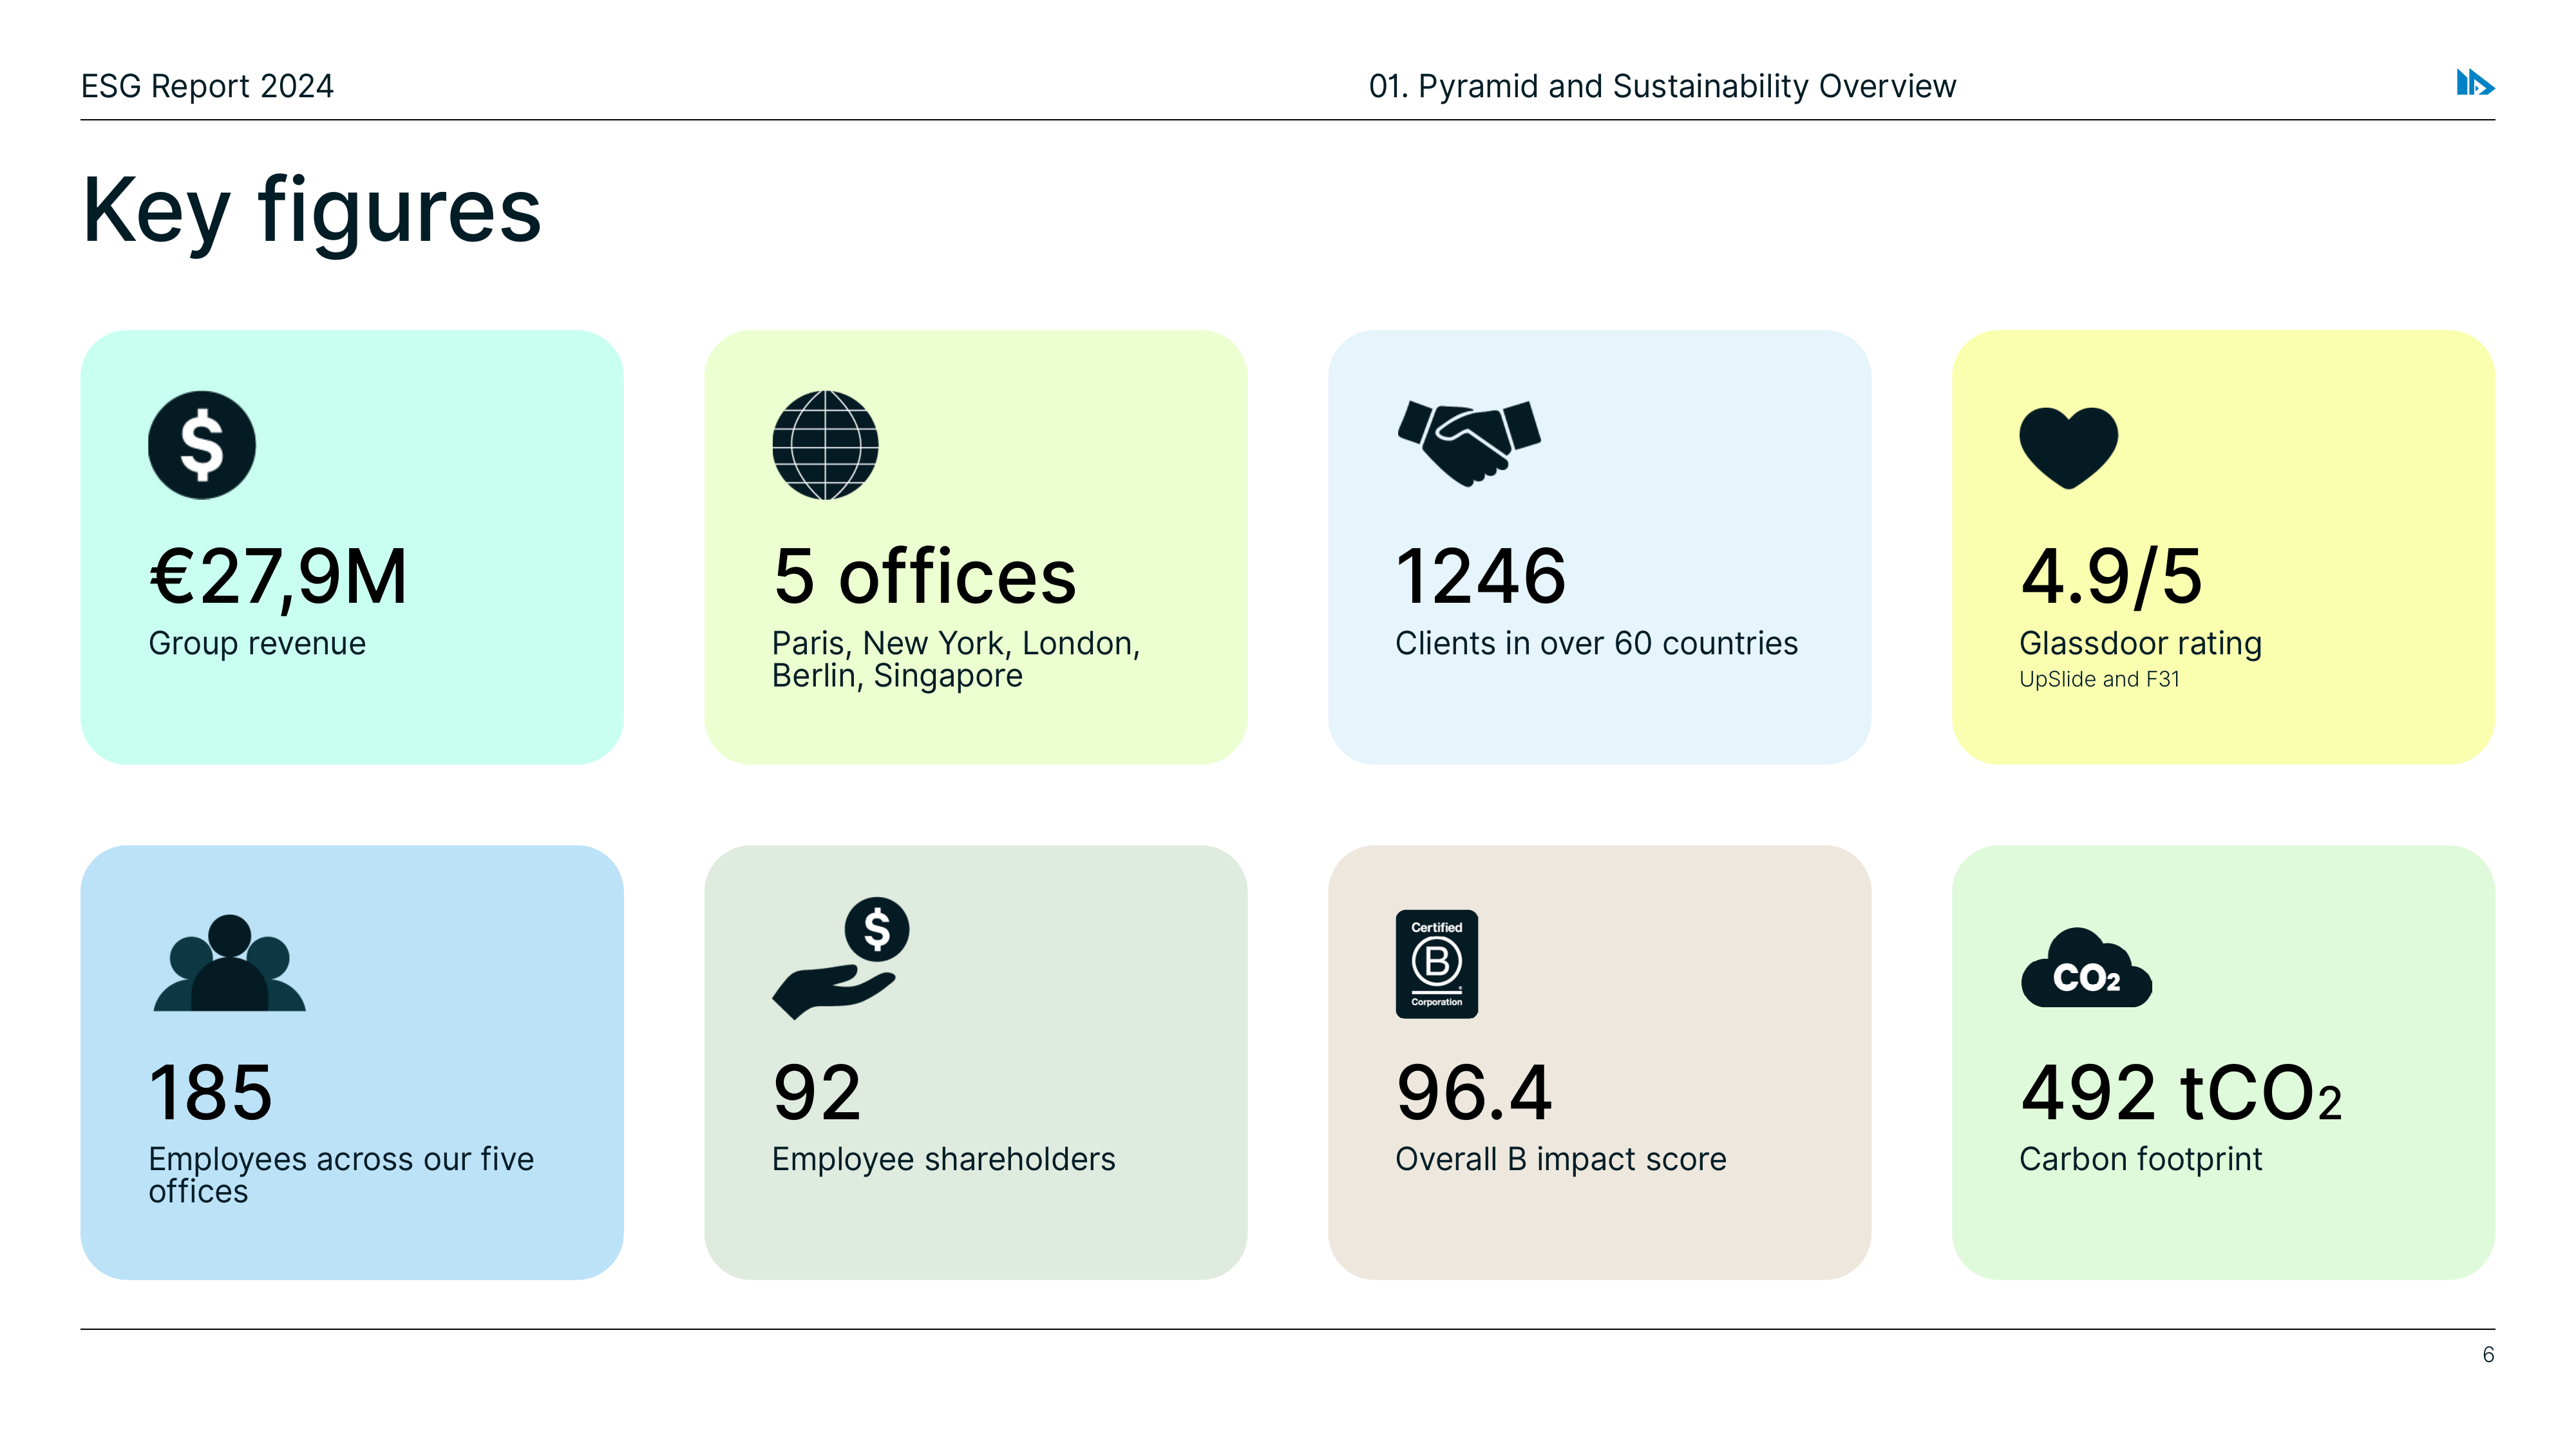Image resolution: width=2576 pixels, height=1449 pixels.
Task: Click the dollar coin icon above Group revenue
Action: click(x=202, y=445)
